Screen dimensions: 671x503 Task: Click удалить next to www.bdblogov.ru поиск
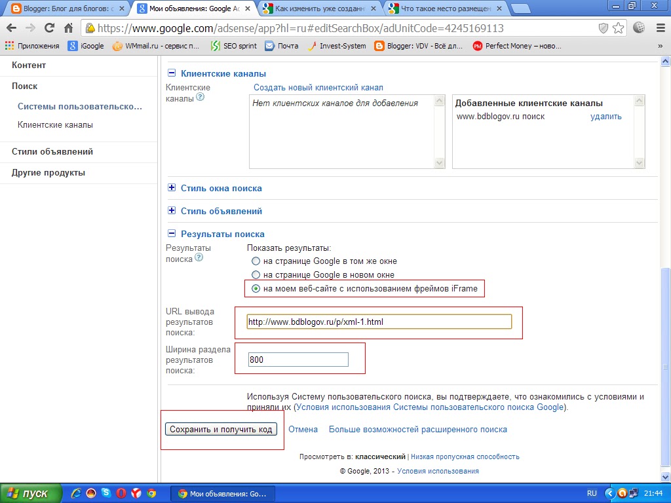point(606,117)
